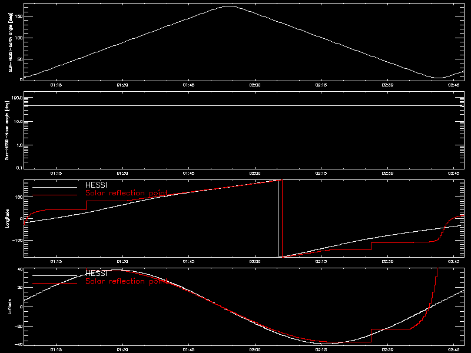The height and width of the screenshot is (353, 471).
Task: Select red 'Solar reflection point' legend in Longitude panel
Action: (127, 193)
